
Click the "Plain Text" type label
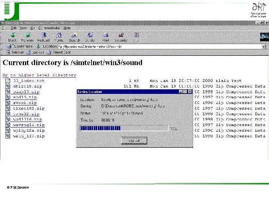click(x=228, y=80)
